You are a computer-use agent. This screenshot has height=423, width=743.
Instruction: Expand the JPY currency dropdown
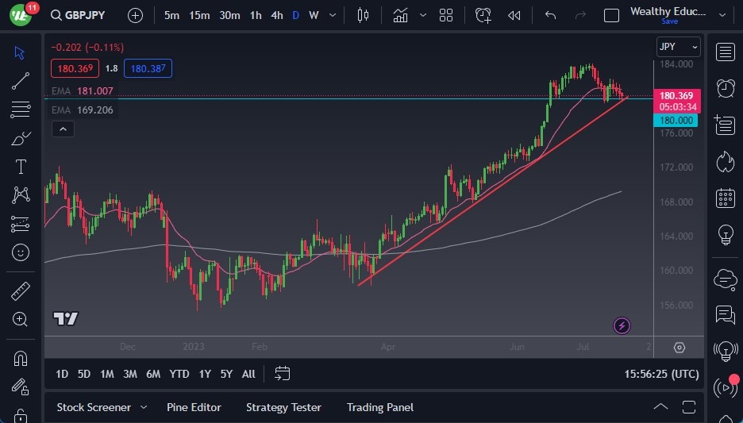(678, 47)
